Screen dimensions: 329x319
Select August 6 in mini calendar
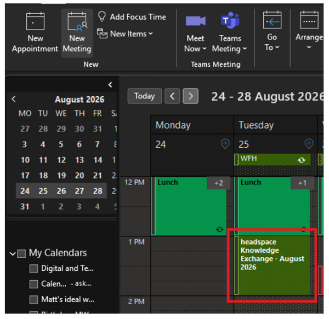click(x=80, y=144)
